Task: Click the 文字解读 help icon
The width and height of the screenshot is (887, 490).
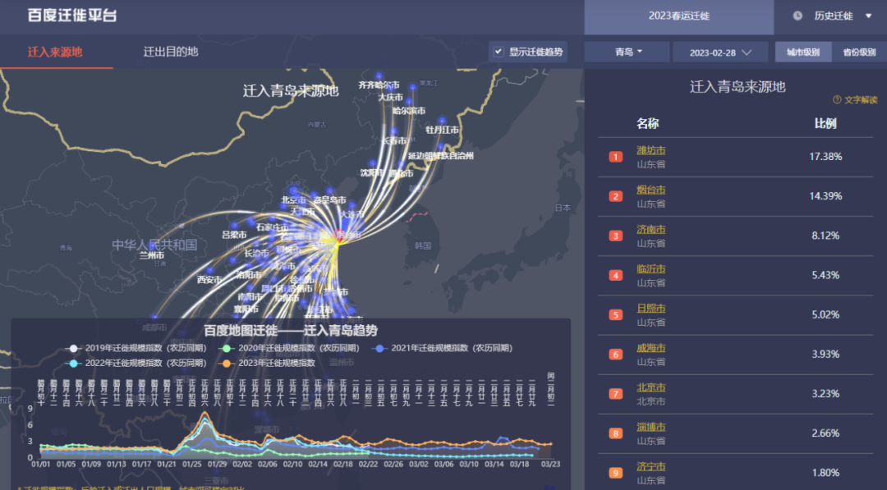Action: click(837, 99)
